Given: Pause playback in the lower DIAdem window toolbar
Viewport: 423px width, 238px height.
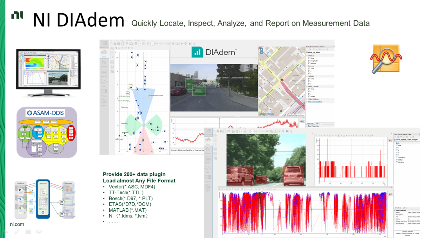Looking at the screenshot, I should [286, 131].
